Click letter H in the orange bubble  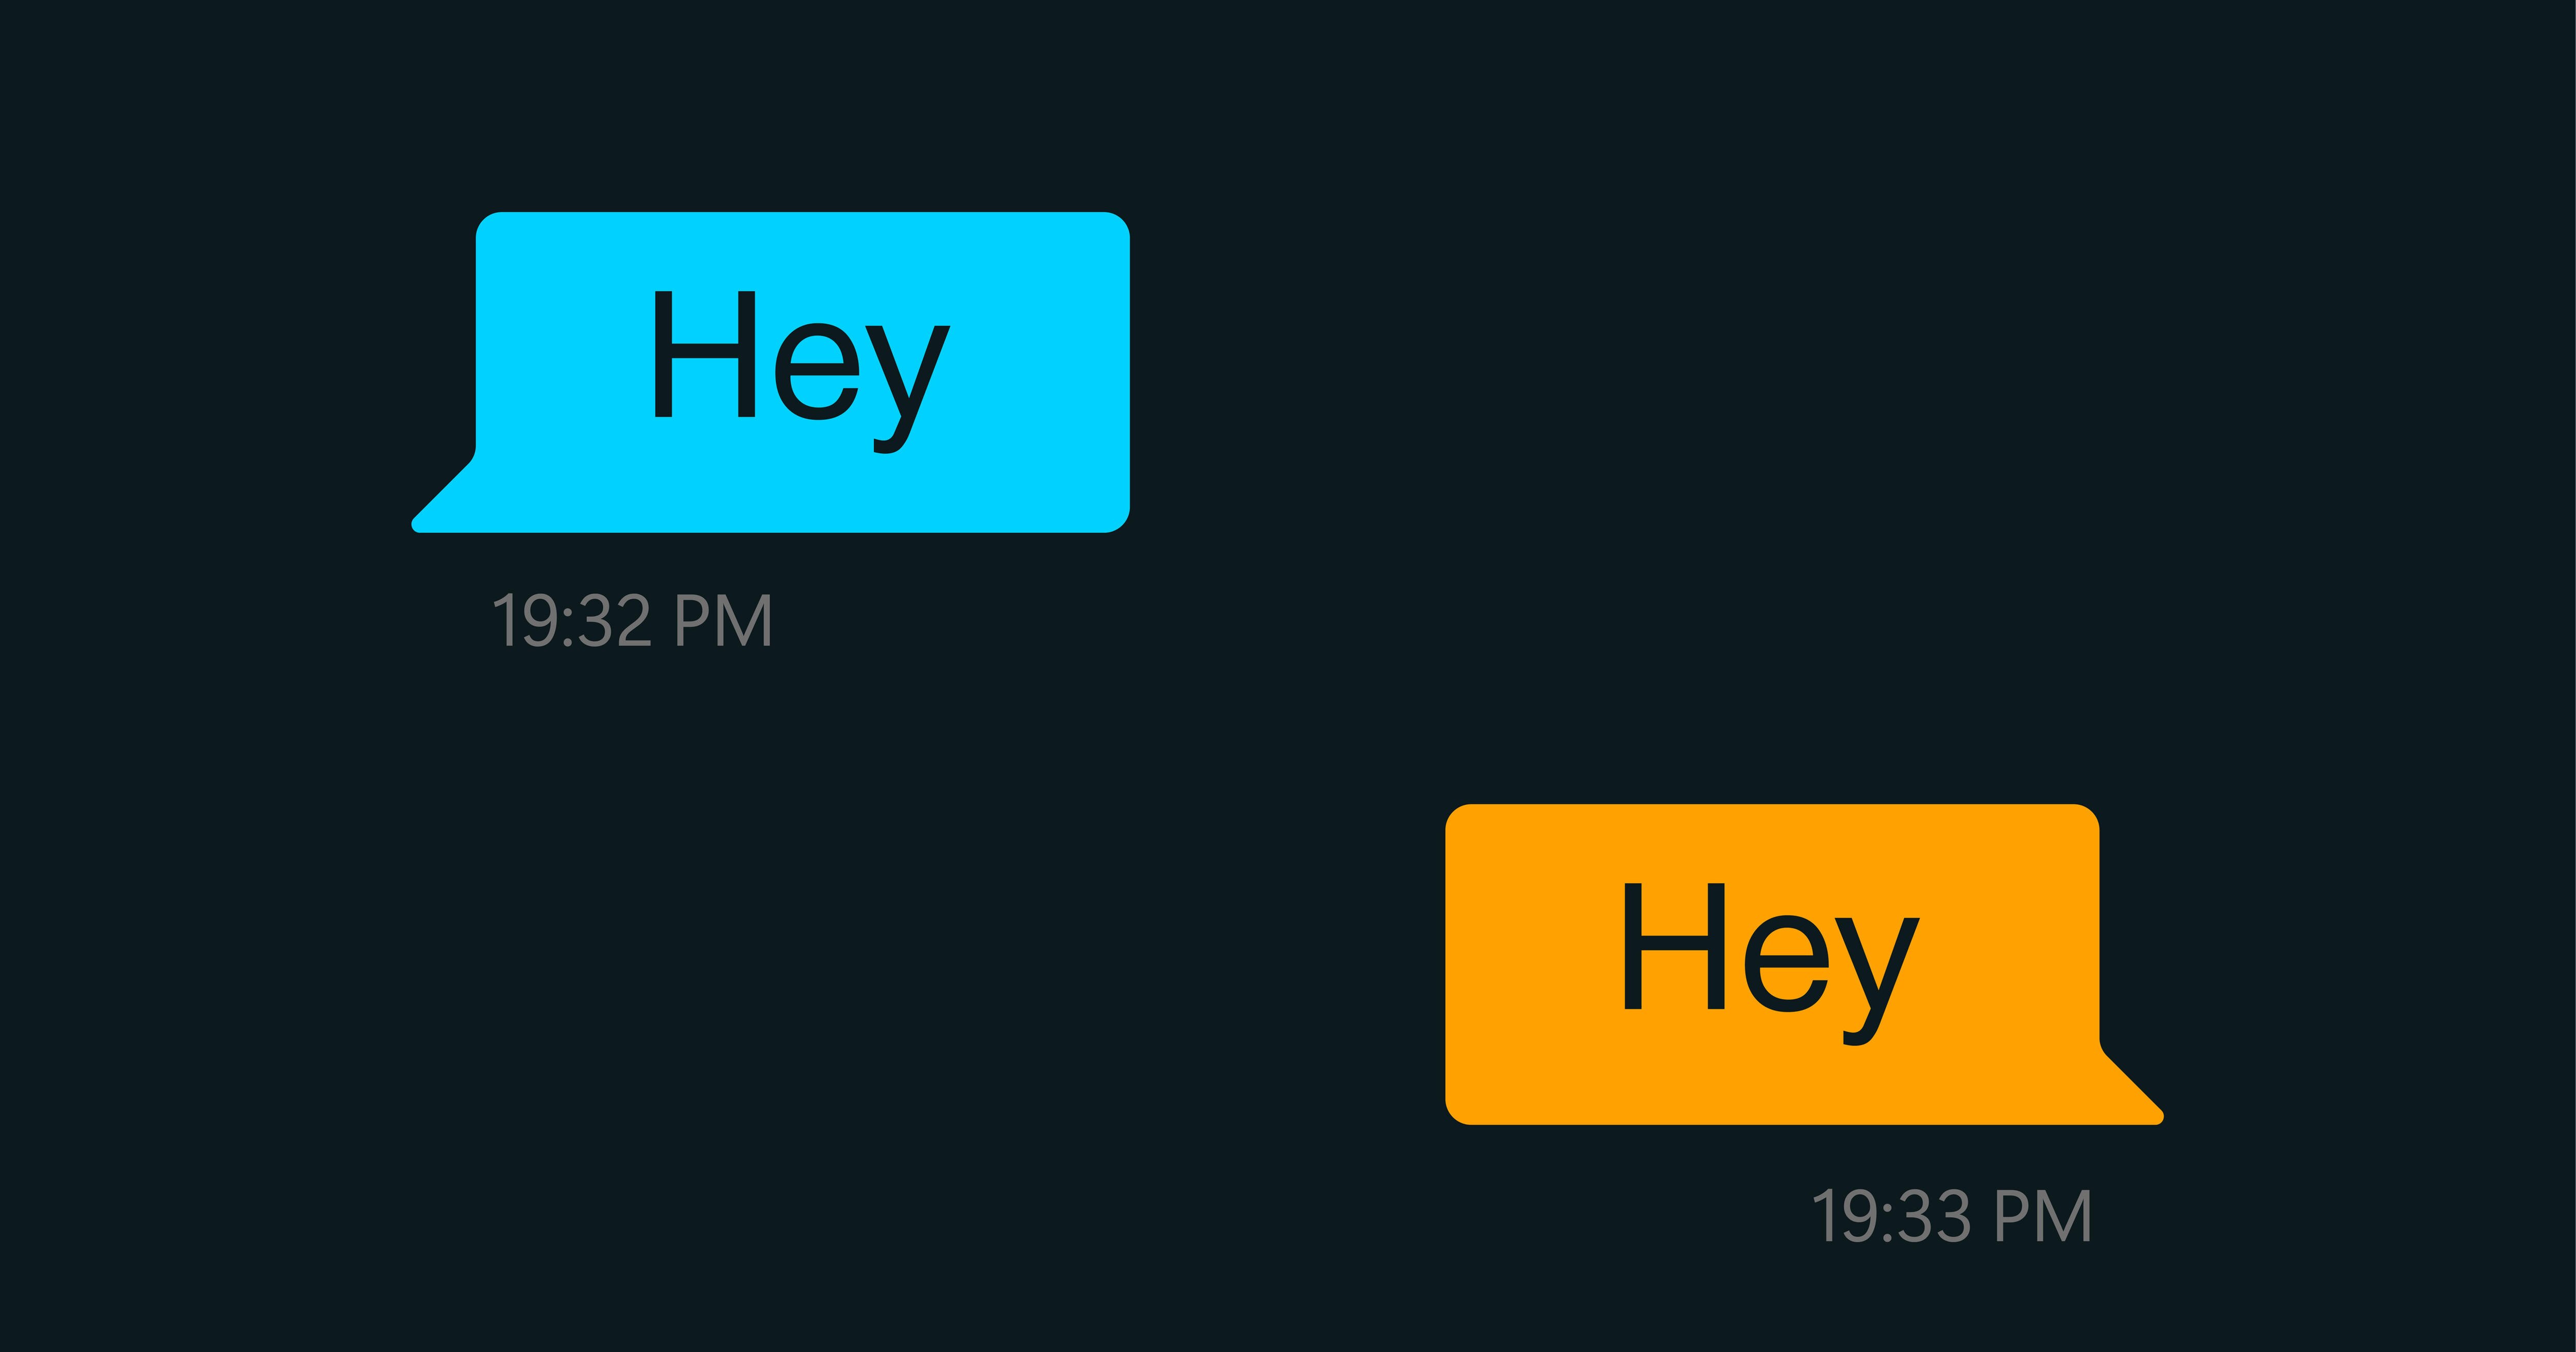(1674, 946)
